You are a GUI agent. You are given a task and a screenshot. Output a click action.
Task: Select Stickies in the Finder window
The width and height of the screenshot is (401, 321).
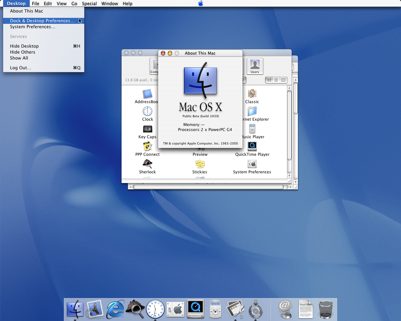tap(200, 164)
